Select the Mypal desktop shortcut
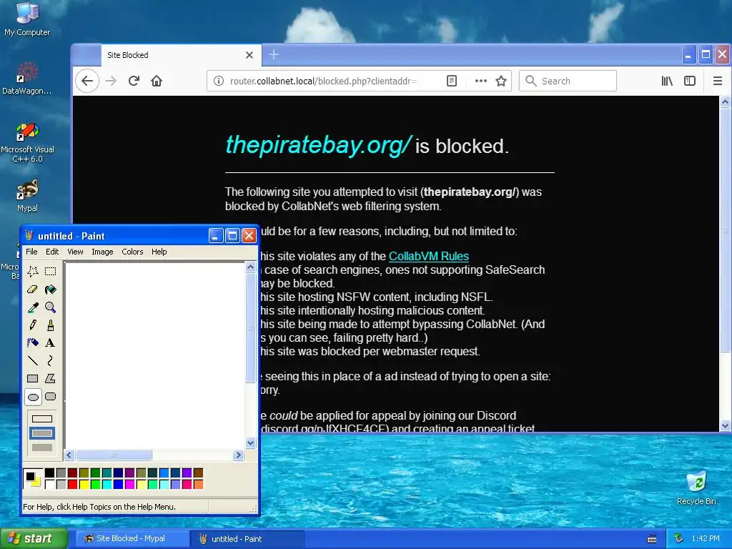 point(27,196)
